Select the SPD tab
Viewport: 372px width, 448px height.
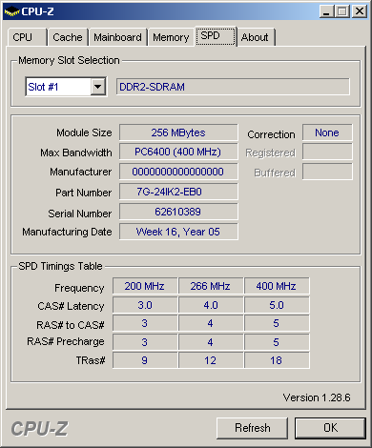(216, 36)
